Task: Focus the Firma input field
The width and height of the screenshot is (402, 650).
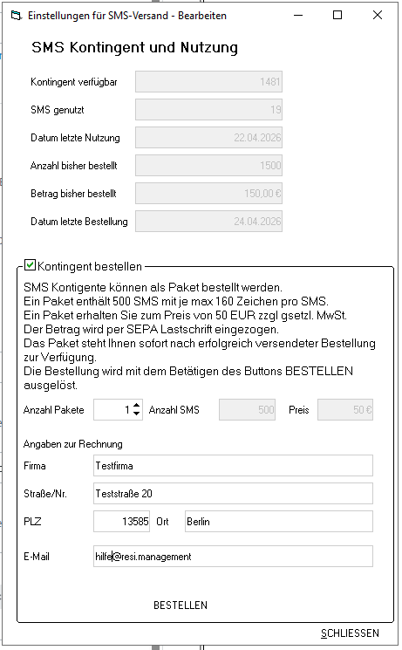Action: 233,466
